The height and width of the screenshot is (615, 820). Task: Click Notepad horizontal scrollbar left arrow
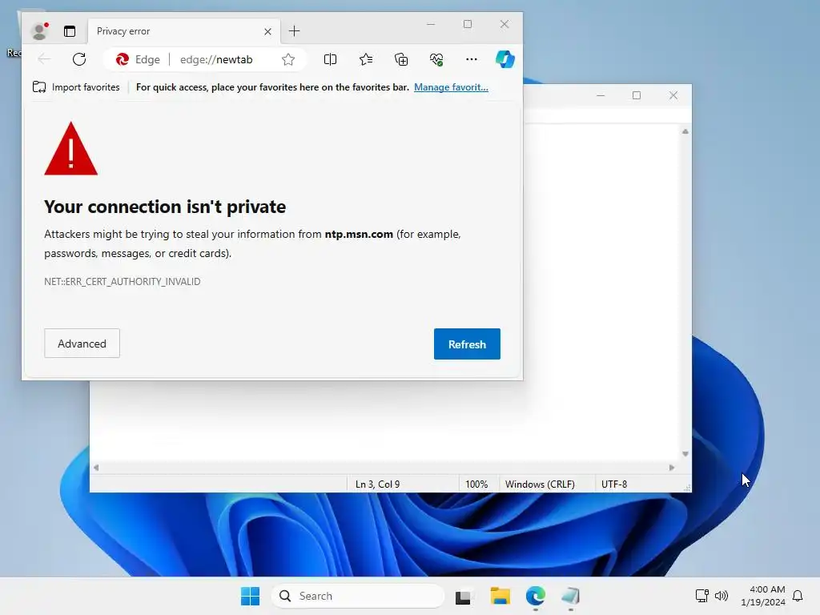tap(96, 468)
